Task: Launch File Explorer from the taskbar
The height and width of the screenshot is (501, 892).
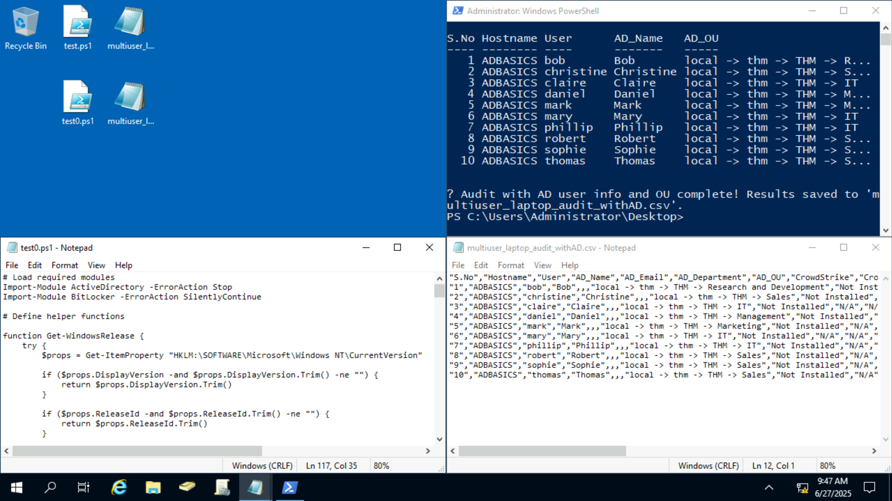Action: click(x=153, y=488)
